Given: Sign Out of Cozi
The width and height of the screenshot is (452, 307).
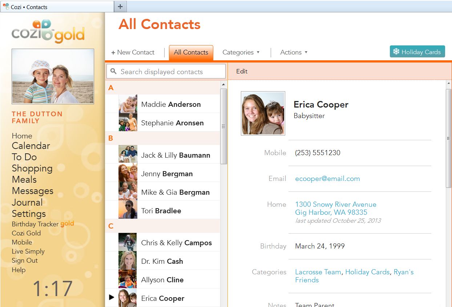Looking at the screenshot, I should pos(25,260).
